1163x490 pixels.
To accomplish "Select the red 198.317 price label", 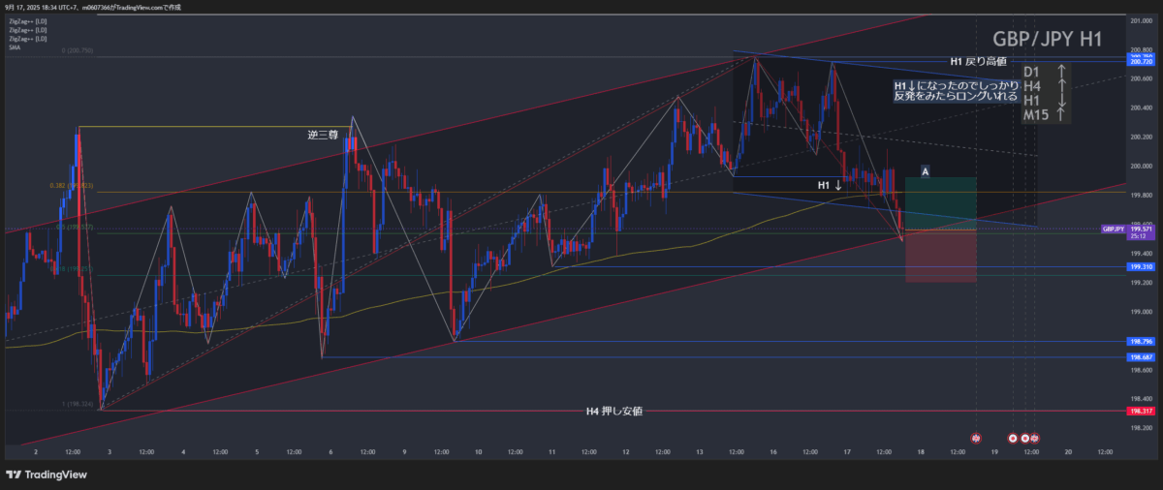I will [1140, 411].
